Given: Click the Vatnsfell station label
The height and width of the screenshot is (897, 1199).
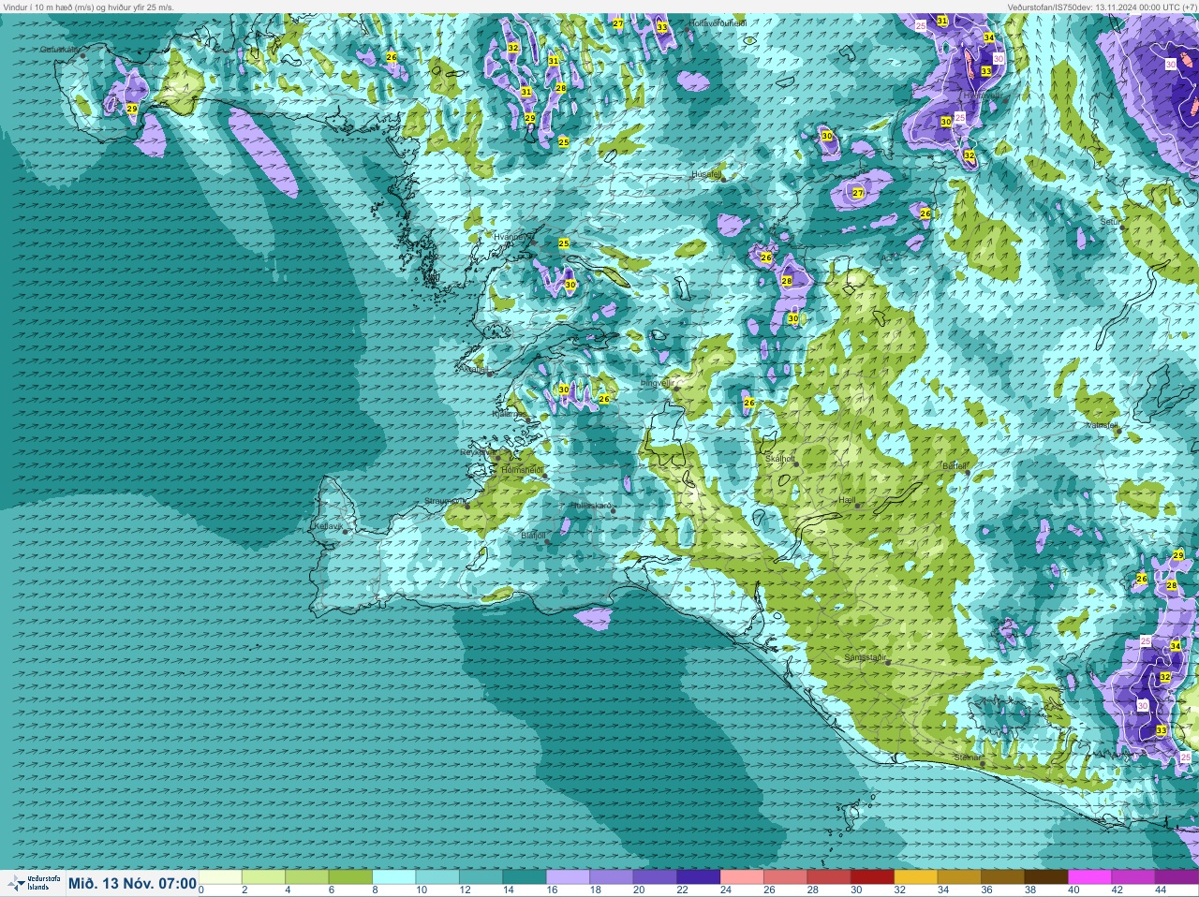Looking at the screenshot, I should [x=1102, y=425].
